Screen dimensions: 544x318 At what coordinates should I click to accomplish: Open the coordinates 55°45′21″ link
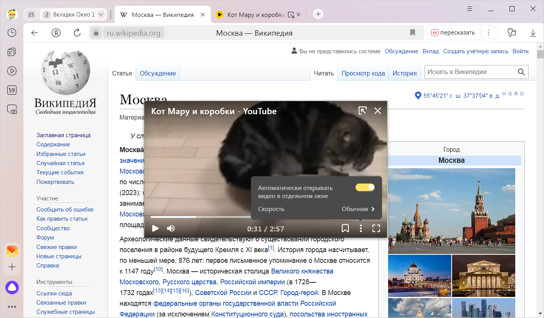tap(462, 96)
